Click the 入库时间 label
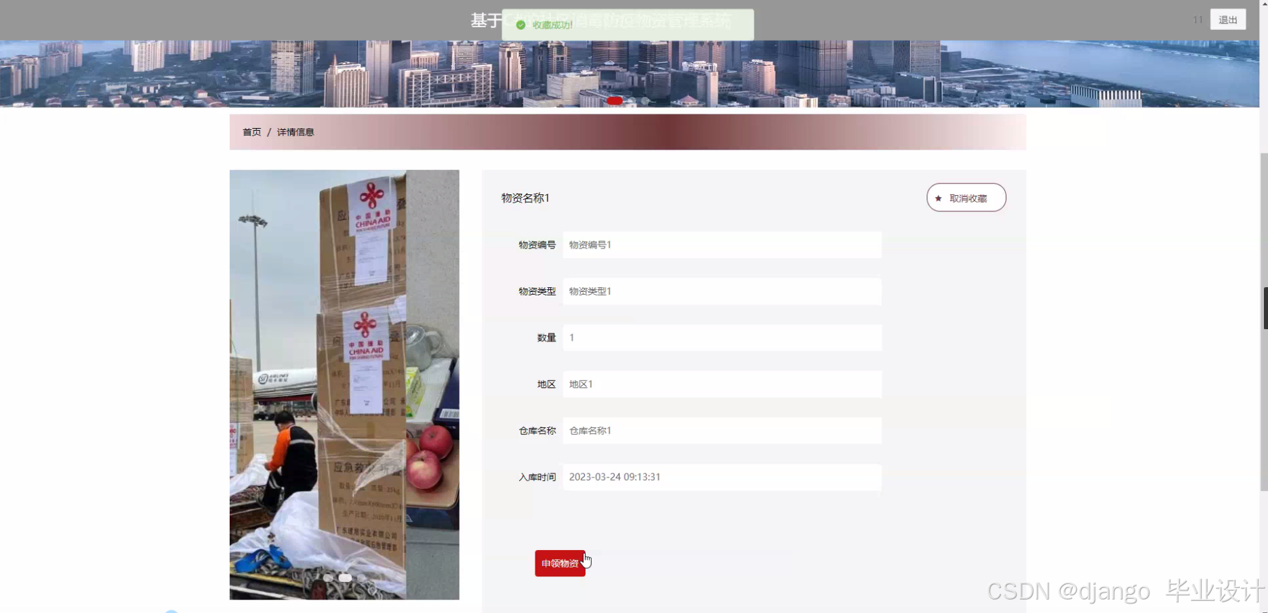The image size is (1268, 613). pos(537,477)
